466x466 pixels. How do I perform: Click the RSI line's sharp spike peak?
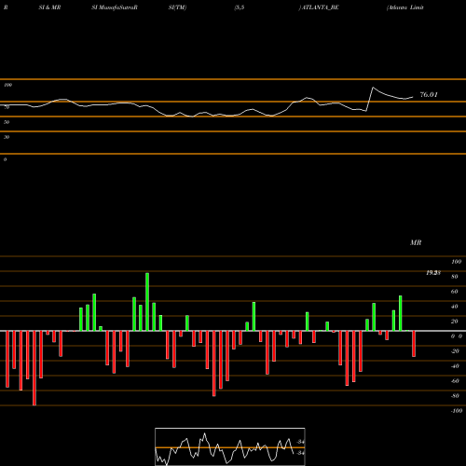pyautogui.click(x=373, y=88)
